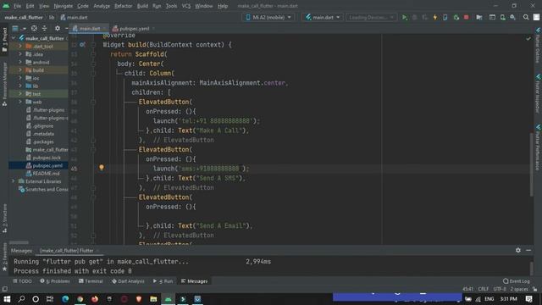Screen dimensions: 542x305
Task: Open Windows notification center icon
Action: click(x=528, y=299)
